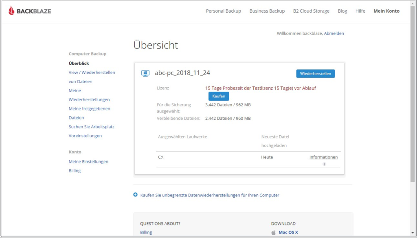
Task: Click the unlimited data restores purchase link
Action: point(210,195)
